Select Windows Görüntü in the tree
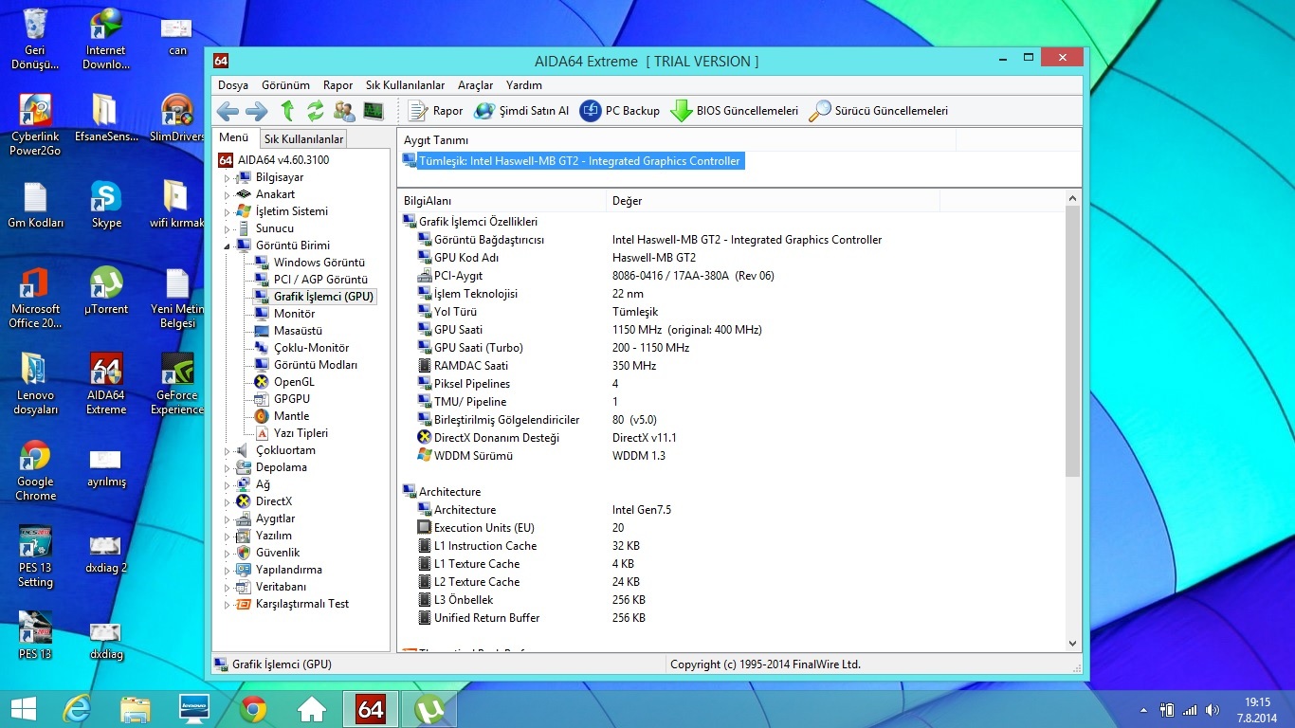The height and width of the screenshot is (728, 1295). (319, 263)
